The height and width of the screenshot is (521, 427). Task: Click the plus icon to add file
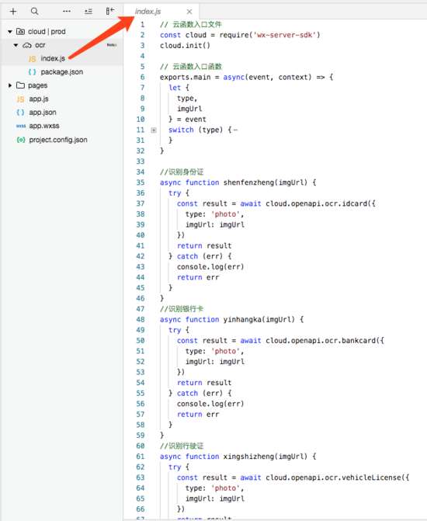coord(13,12)
